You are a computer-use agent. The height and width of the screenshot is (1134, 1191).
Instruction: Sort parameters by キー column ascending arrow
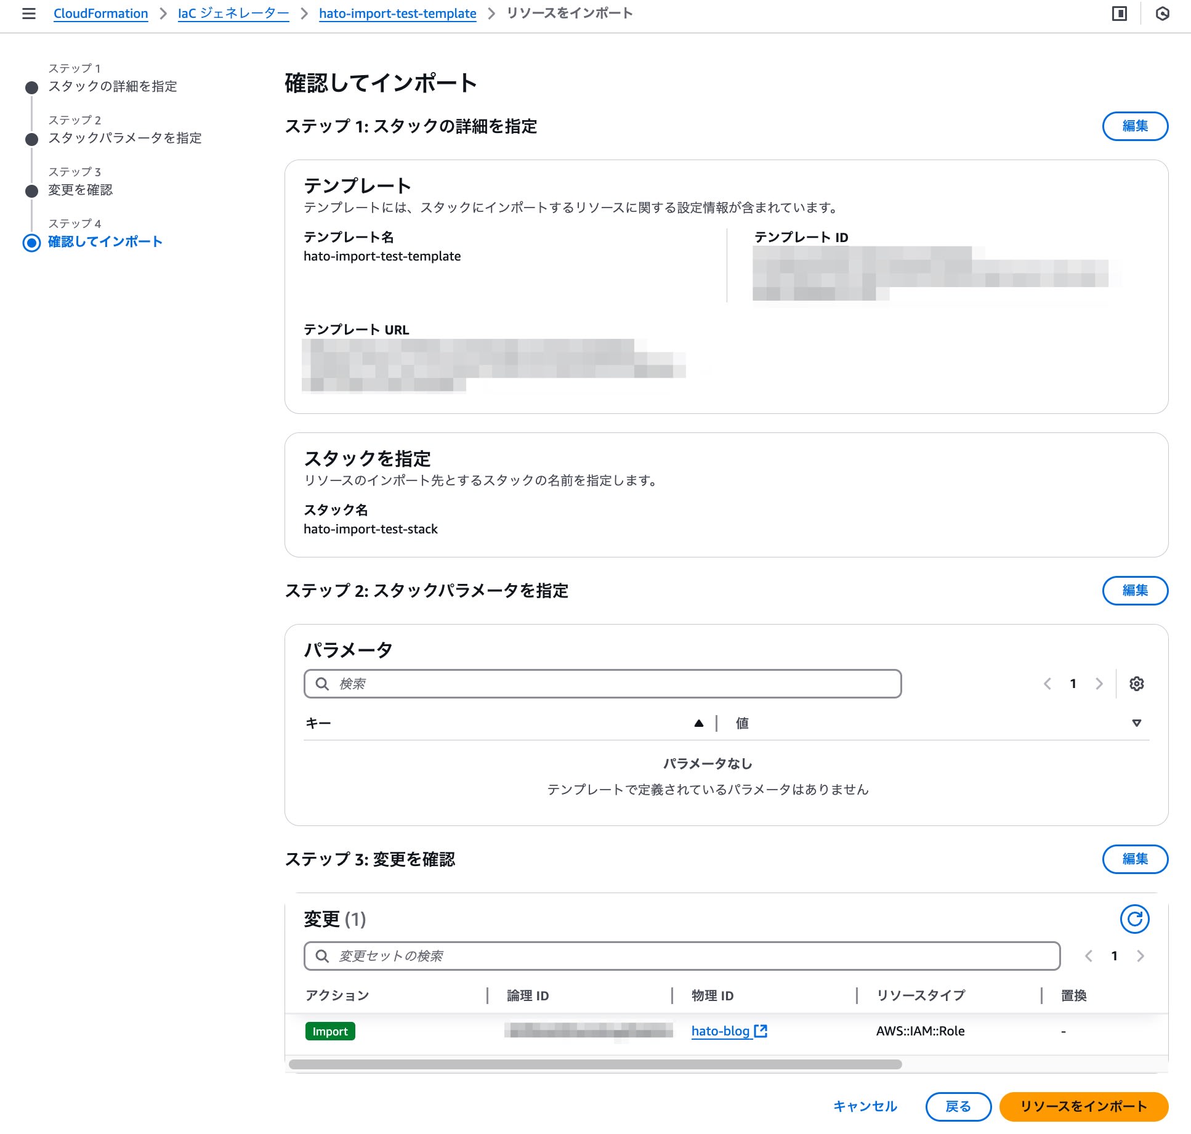click(698, 723)
